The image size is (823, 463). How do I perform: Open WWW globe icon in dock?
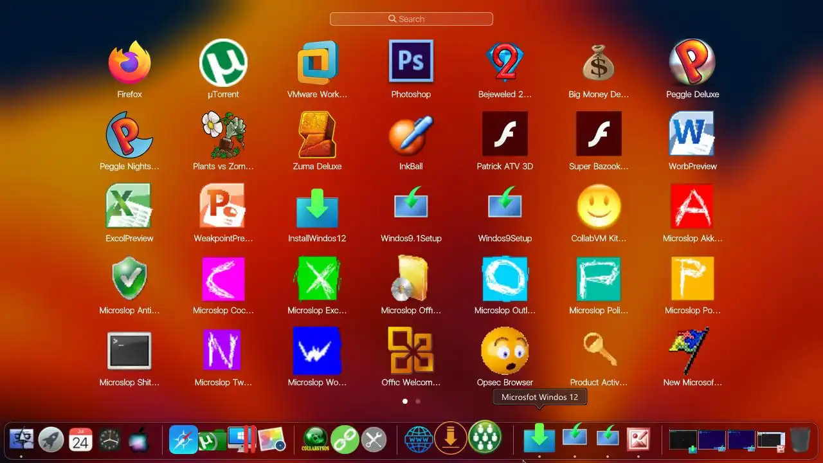(418, 440)
